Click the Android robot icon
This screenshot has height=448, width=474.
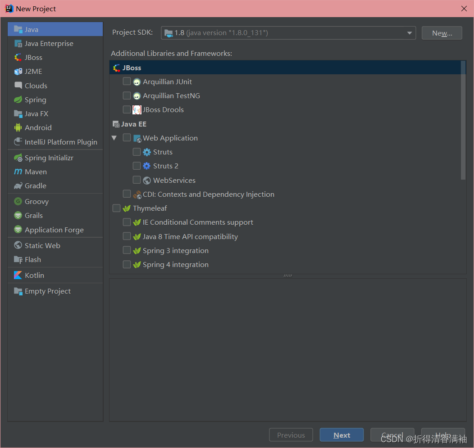(x=18, y=127)
